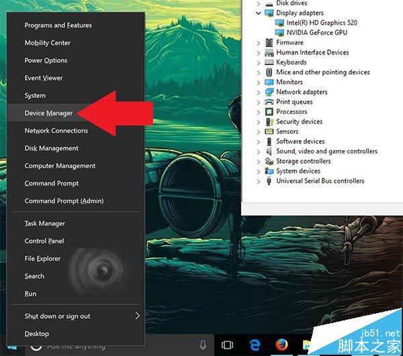Viewport: 403px width, 356px height.
Task: Expand Storage controllers chevron
Action: pos(259,162)
